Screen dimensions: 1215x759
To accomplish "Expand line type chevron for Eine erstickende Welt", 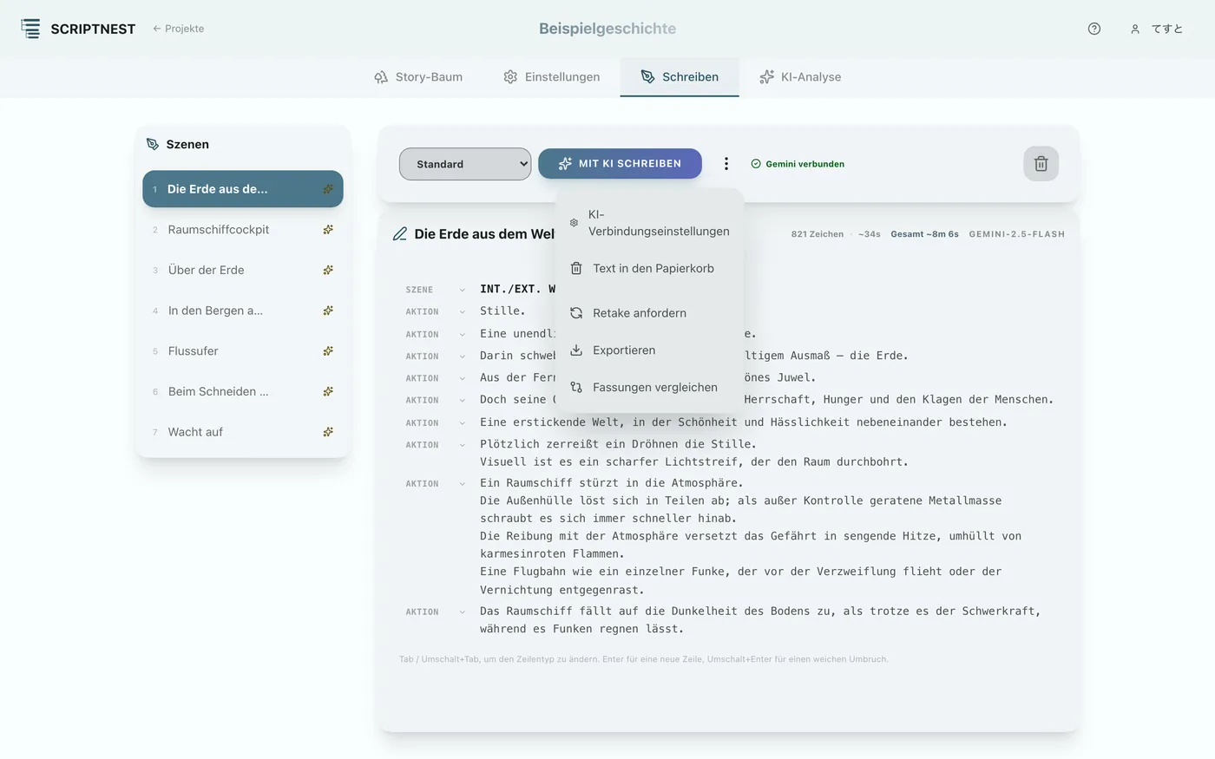I will (462, 423).
